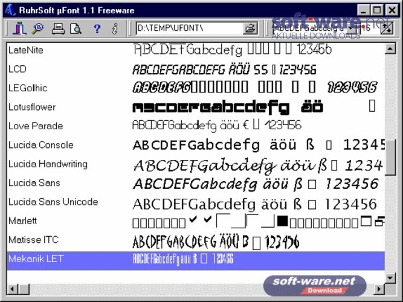Maximize the µFont window
Screen dimensions: 403x302
pos(377,10)
